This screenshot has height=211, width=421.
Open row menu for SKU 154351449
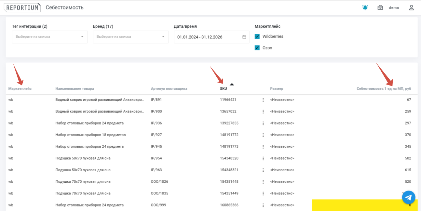(x=263, y=193)
